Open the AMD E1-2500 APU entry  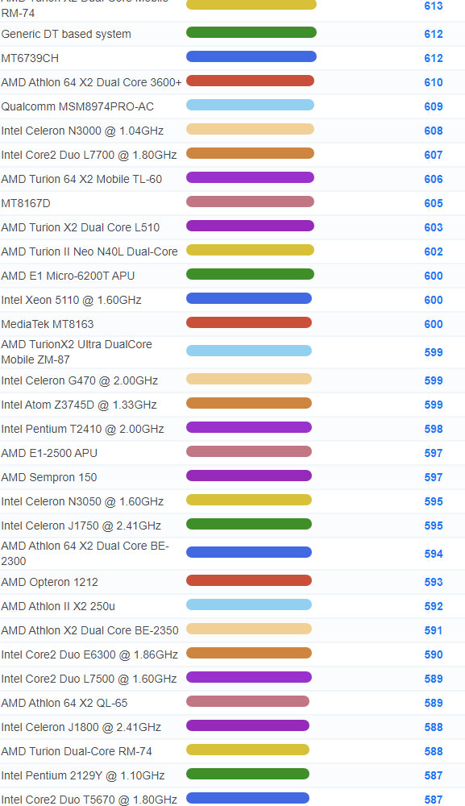[x=49, y=453]
